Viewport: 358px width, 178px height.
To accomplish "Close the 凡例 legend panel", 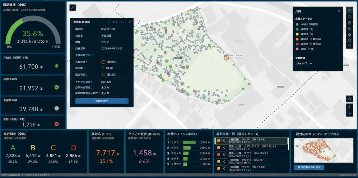I will click(339, 11).
